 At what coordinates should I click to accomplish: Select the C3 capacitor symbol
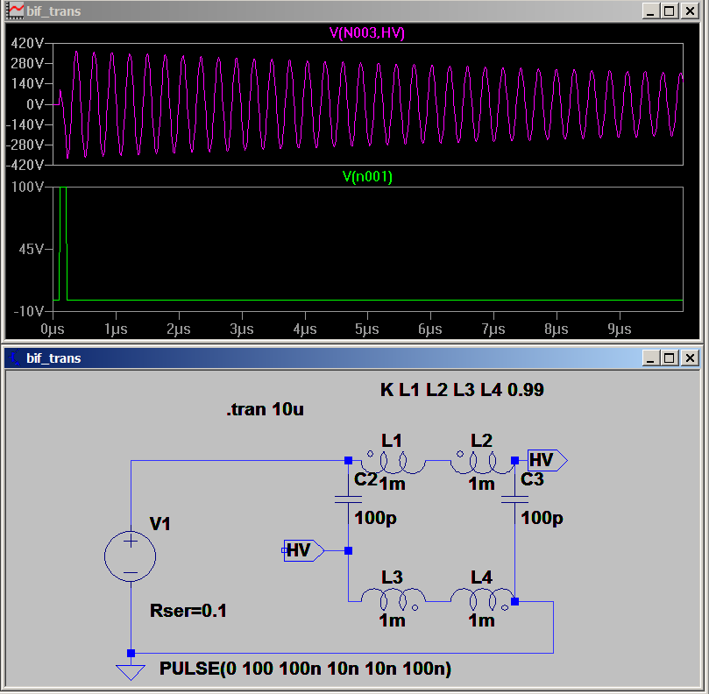point(514,499)
